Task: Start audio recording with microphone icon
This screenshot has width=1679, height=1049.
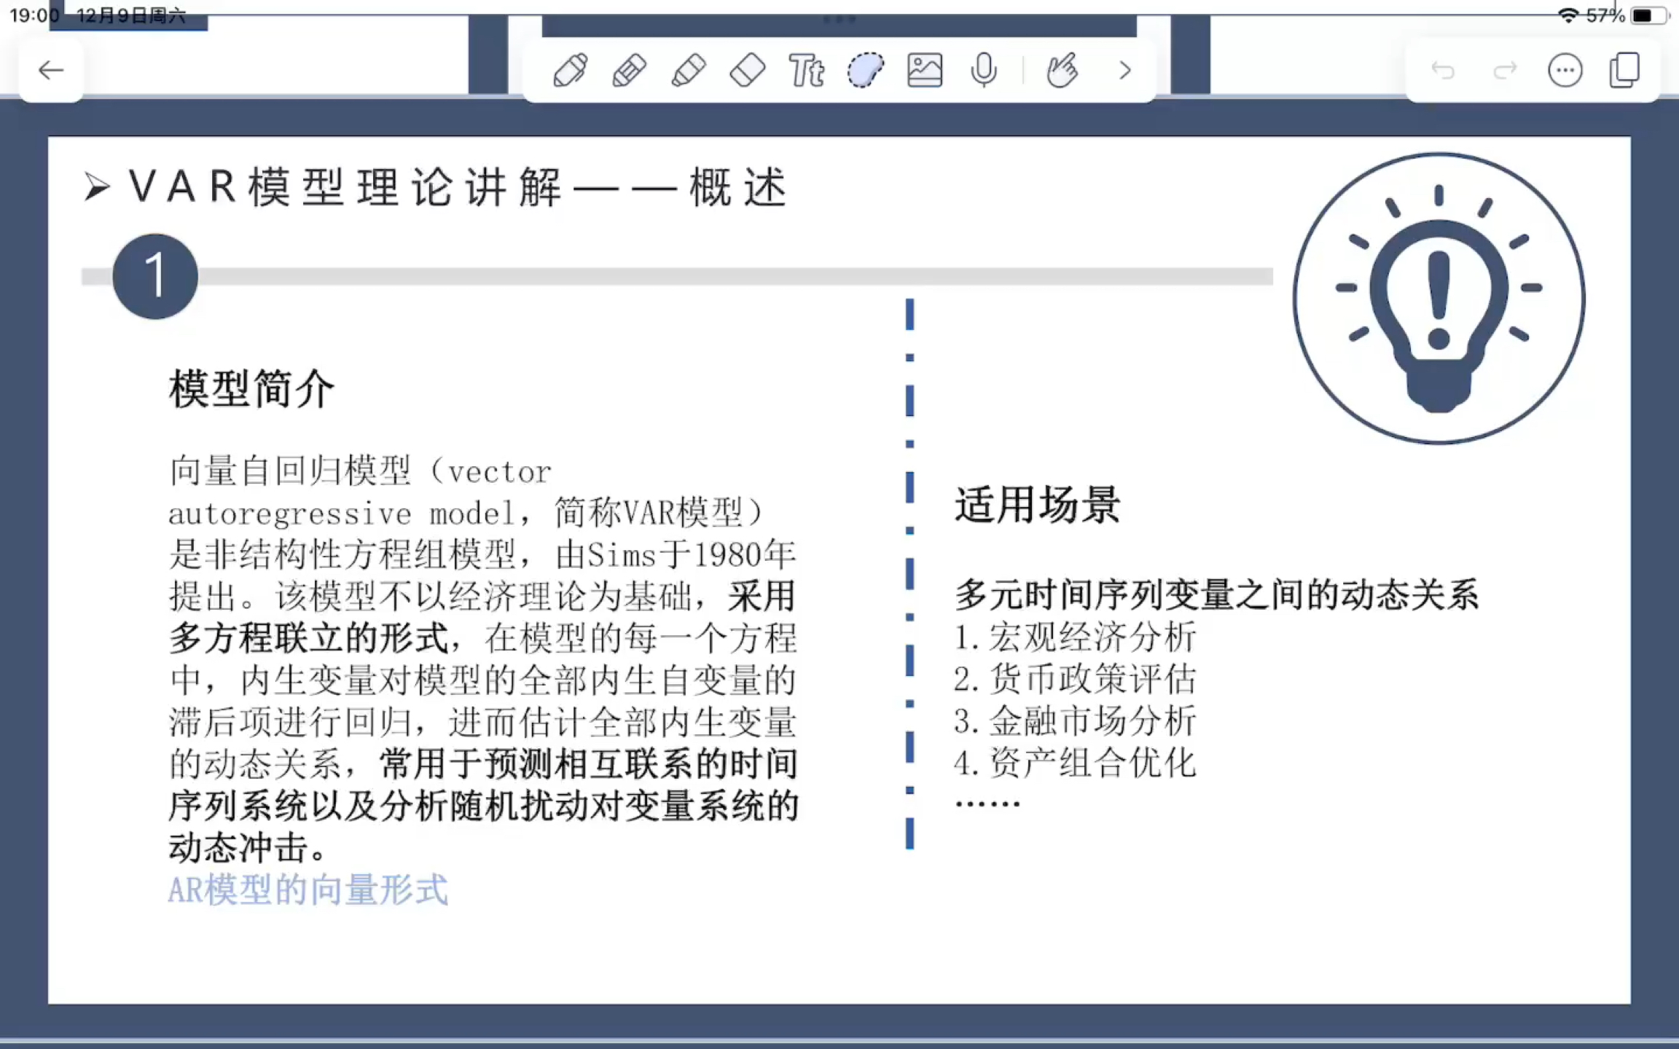Action: 984,71
